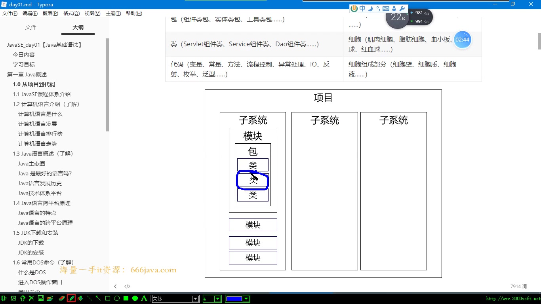Select the filled circle shape tool
Viewport: 541px width, 304px height.
pos(135,298)
